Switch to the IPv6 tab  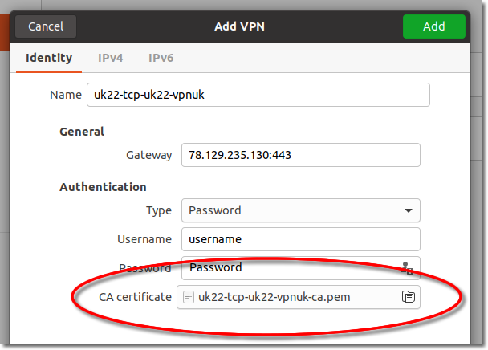[161, 58]
